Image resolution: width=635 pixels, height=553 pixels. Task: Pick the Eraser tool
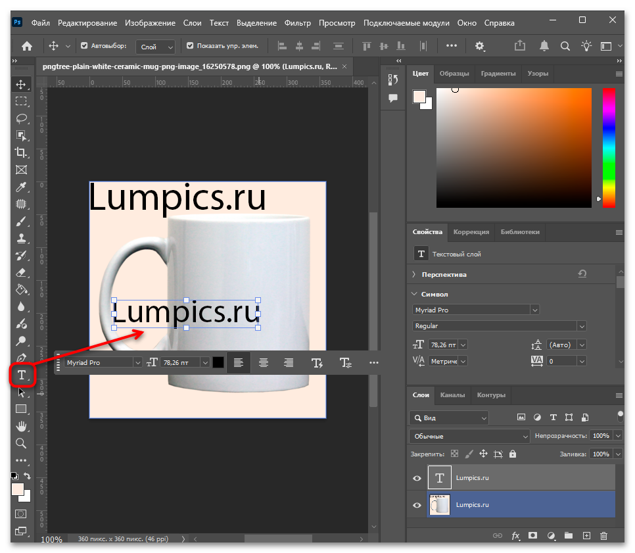click(21, 273)
